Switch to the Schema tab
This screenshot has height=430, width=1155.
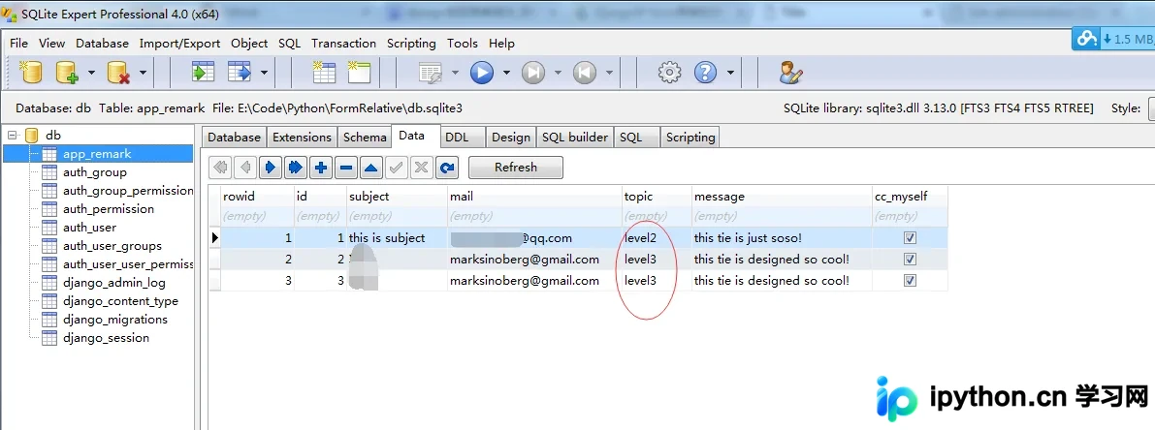point(365,137)
